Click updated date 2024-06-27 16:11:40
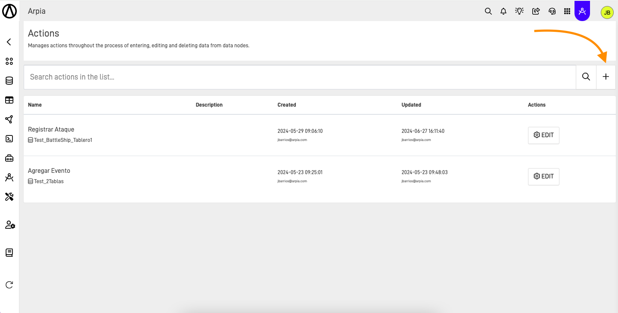The width and height of the screenshot is (618, 313). click(x=423, y=131)
